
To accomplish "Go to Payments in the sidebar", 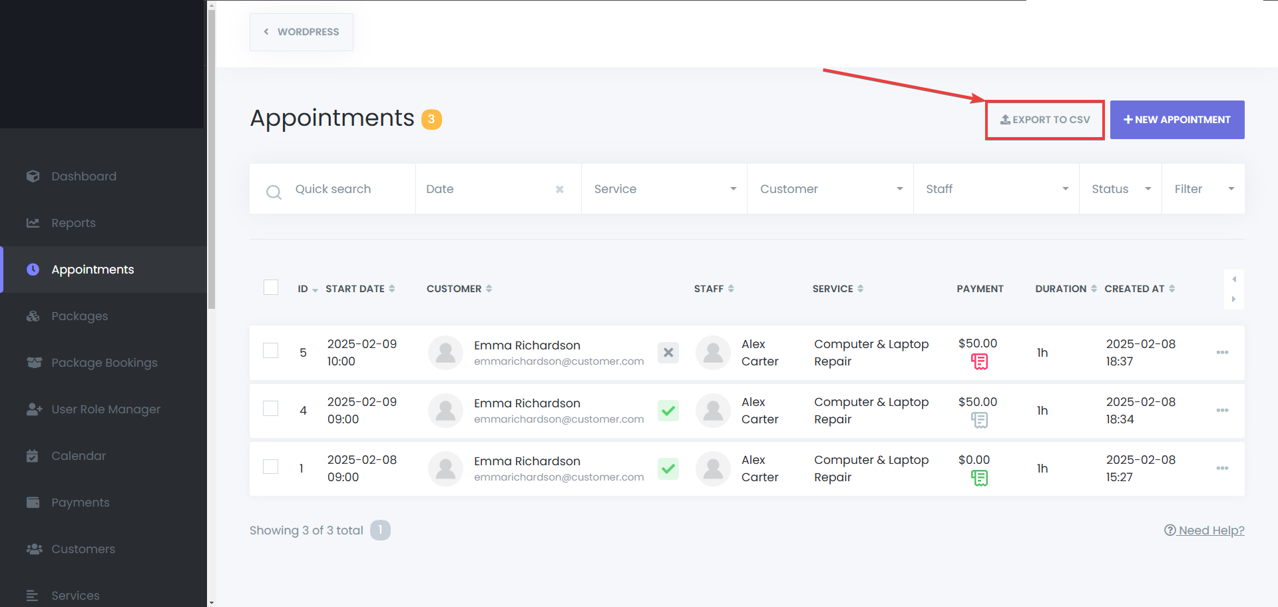I will pyautogui.click(x=80, y=503).
